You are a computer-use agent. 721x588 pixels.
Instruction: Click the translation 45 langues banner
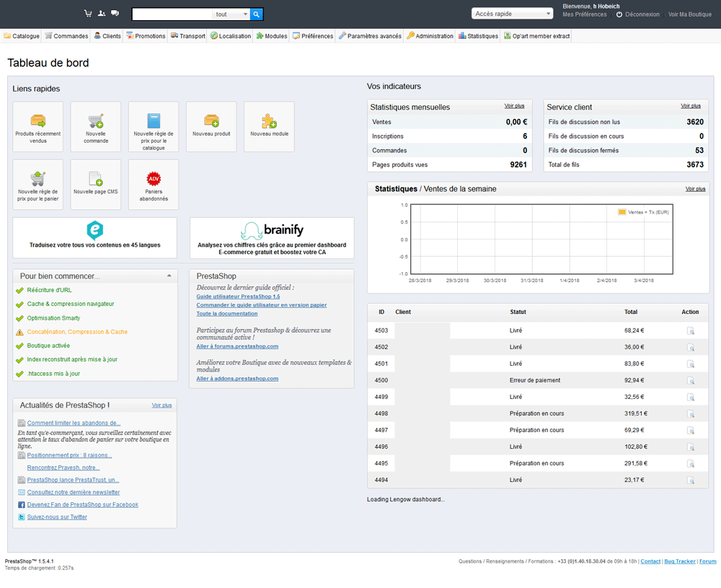point(94,238)
